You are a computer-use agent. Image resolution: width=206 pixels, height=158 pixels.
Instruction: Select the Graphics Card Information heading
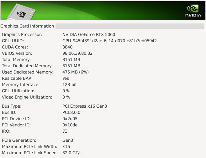[27, 26]
